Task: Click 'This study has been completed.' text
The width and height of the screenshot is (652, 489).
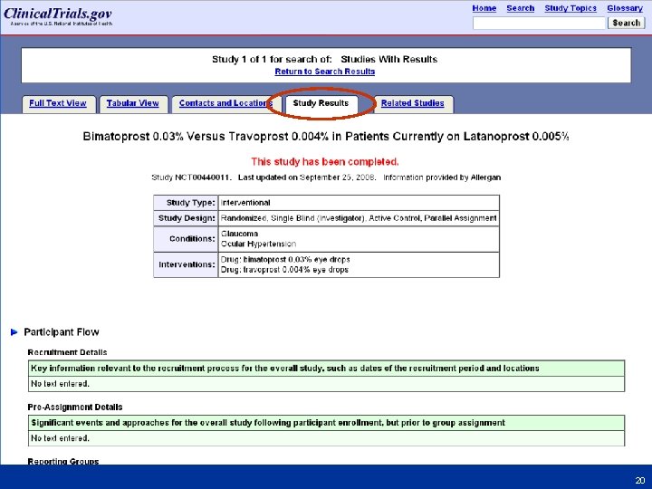Action: coord(325,161)
